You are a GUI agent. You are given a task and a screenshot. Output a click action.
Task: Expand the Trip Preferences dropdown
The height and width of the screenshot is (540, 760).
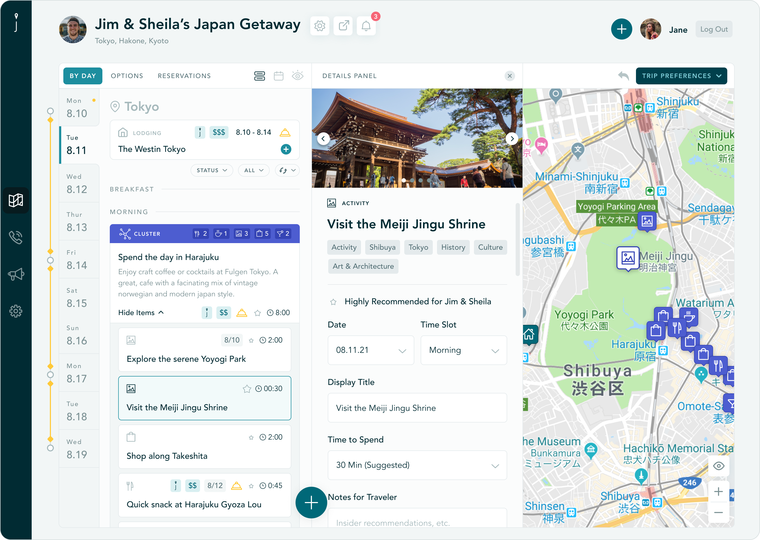pos(681,76)
